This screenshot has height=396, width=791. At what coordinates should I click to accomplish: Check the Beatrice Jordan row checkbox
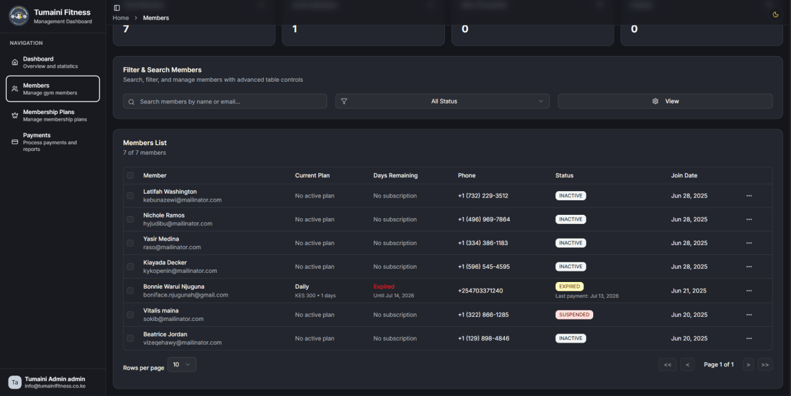[130, 339]
